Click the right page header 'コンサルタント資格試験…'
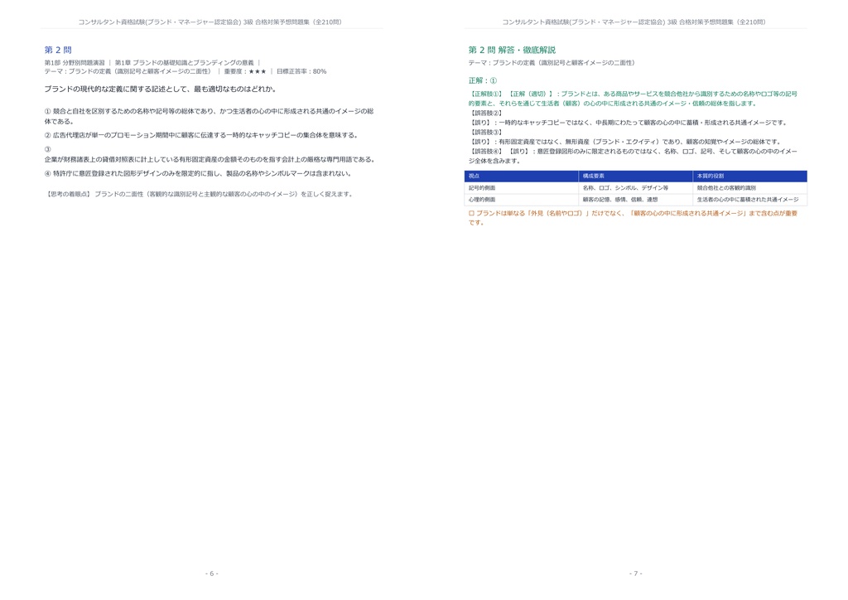 click(x=634, y=22)
